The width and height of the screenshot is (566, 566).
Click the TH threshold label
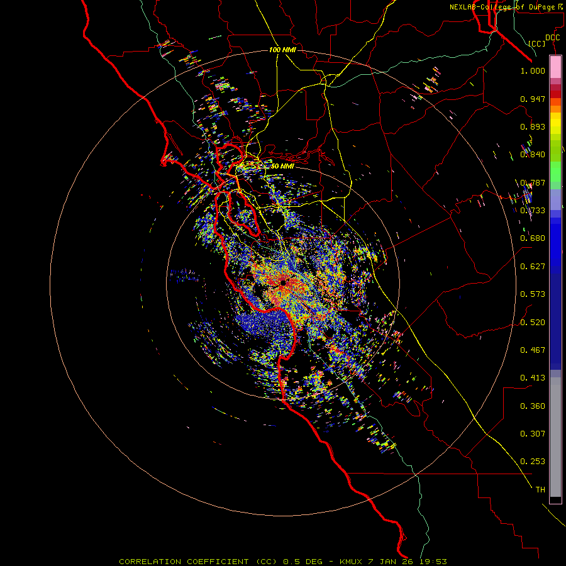coord(540,490)
